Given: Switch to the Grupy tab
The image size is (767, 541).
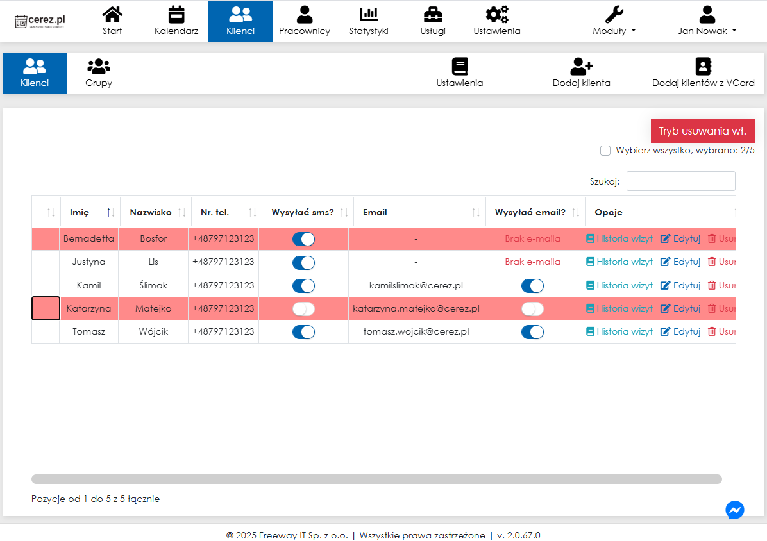Looking at the screenshot, I should [99, 73].
